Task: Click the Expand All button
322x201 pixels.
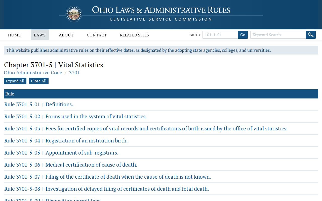Action: [x=15, y=81]
